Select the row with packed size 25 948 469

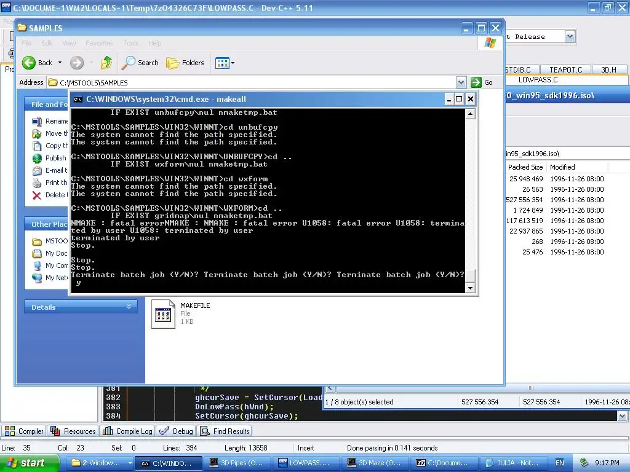pos(567,179)
